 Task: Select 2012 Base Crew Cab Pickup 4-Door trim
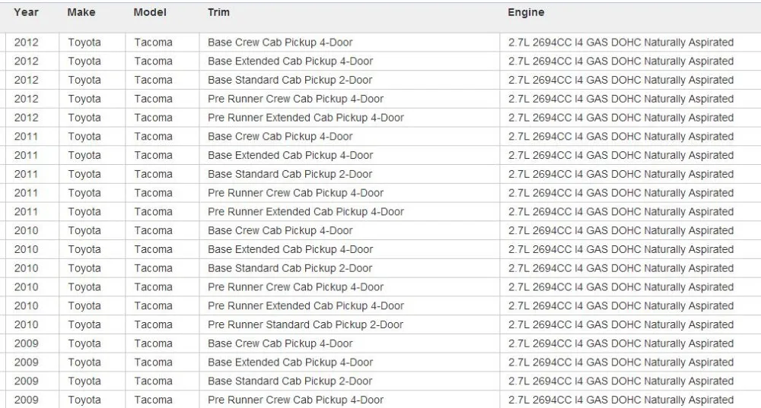280,43
